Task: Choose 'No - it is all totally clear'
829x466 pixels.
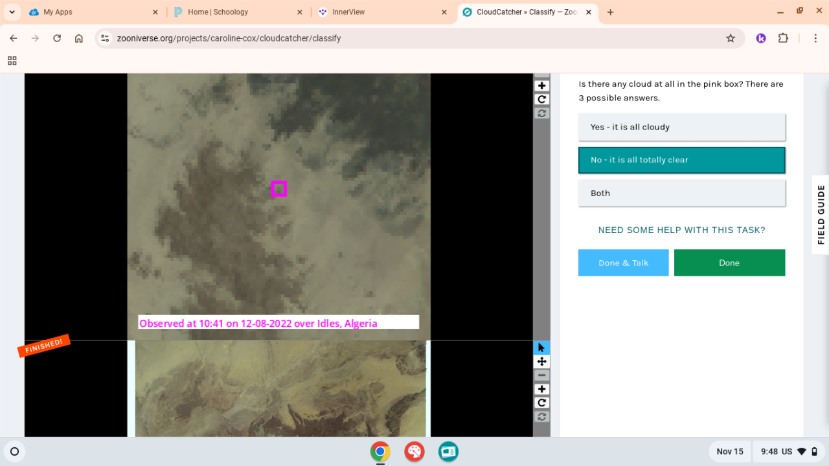Action: pos(681,160)
